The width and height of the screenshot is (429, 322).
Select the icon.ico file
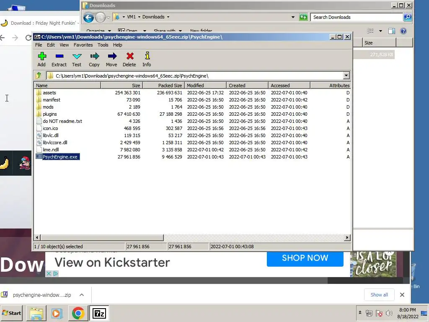[x=50, y=128]
